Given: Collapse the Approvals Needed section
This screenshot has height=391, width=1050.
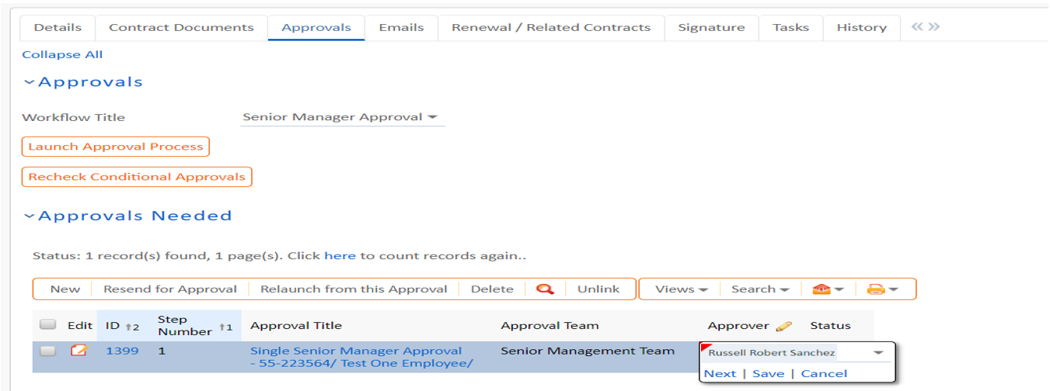Looking at the screenshot, I should tap(30, 216).
